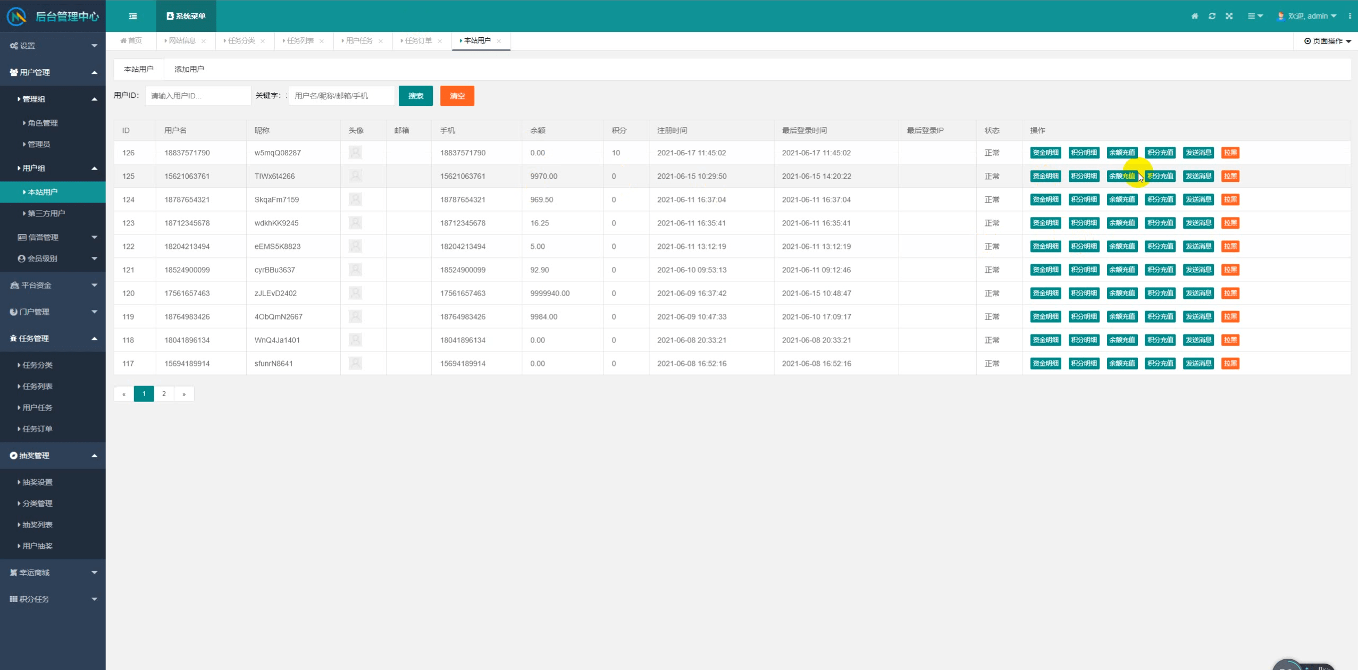This screenshot has height=670, width=1358.
Task: Expand the 平台资金 sidebar section
Action: (53, 285)
